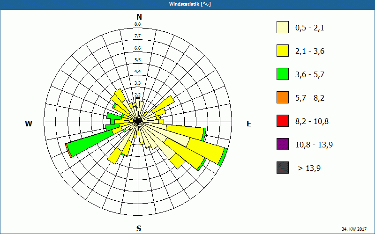Click the legend label 2,1 - 3,6
The height and width of the screenshot is (234, 375).
tap(310, 51)
